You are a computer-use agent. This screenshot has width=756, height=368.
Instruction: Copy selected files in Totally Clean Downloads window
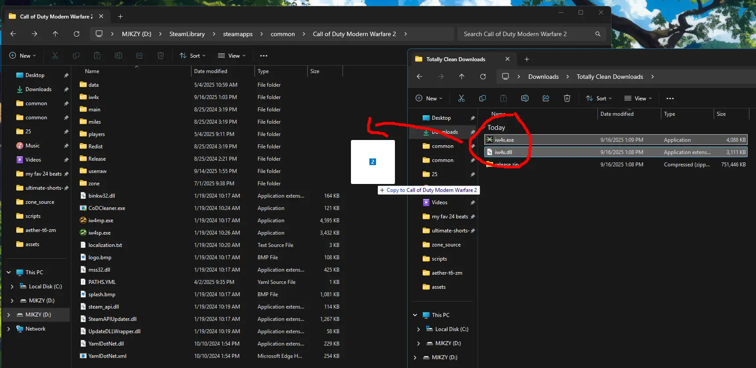pyautogui.click(x=483, y=98)
